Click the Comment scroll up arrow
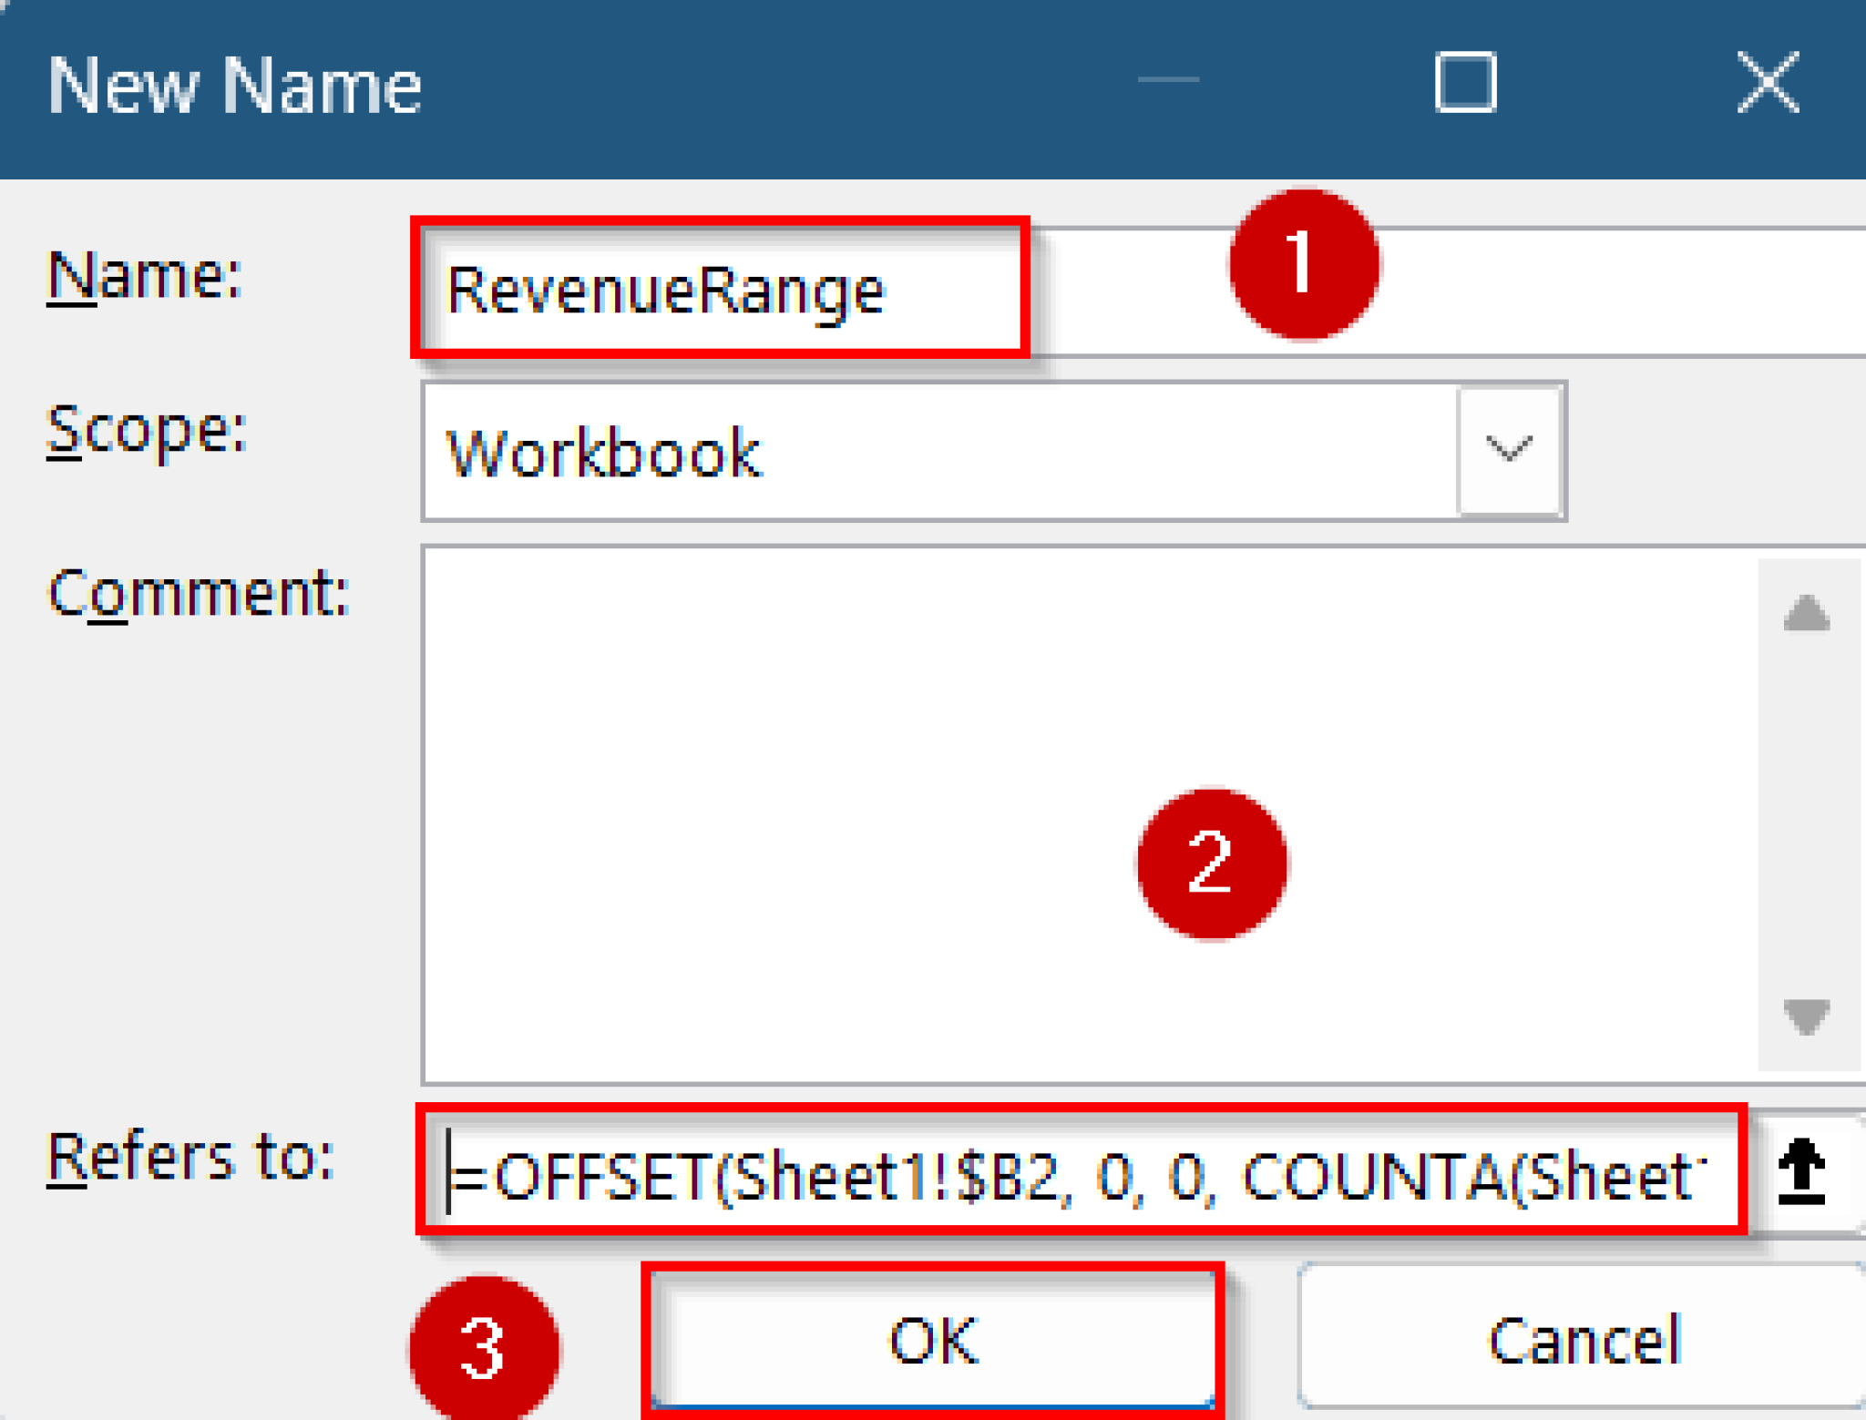Image resolution: width=1866 pixels, height=1420 pixels. [x=1806, y=613]
